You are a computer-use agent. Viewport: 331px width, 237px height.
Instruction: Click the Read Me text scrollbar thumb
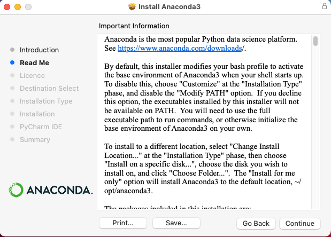(315, 41)
